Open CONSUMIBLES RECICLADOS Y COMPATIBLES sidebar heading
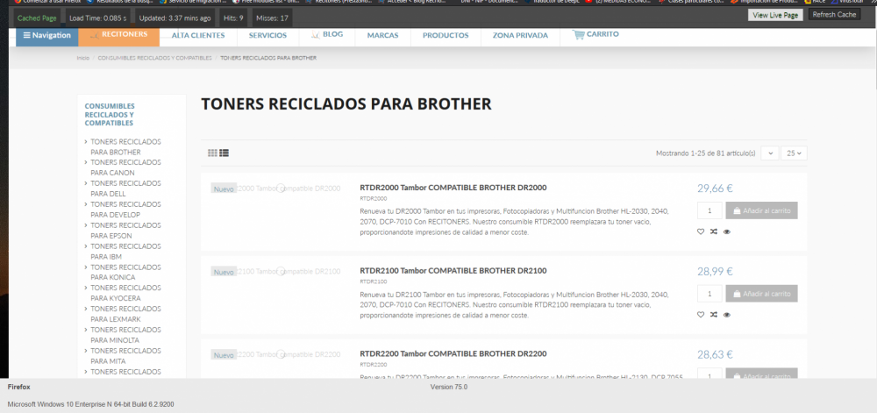 click(110, 114)
